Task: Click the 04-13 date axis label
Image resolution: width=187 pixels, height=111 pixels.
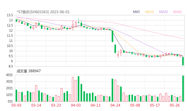Action: 96,105
